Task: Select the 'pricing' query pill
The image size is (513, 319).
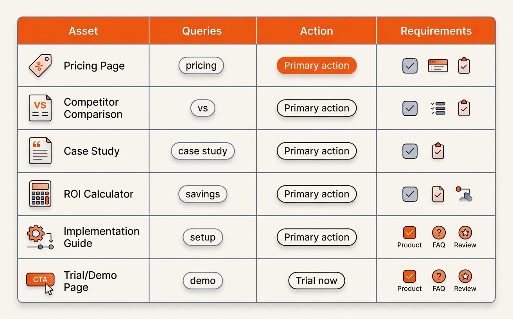Action: pos(201,66)
